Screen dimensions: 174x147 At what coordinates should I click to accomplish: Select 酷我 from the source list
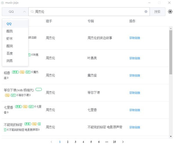[10, 31]
